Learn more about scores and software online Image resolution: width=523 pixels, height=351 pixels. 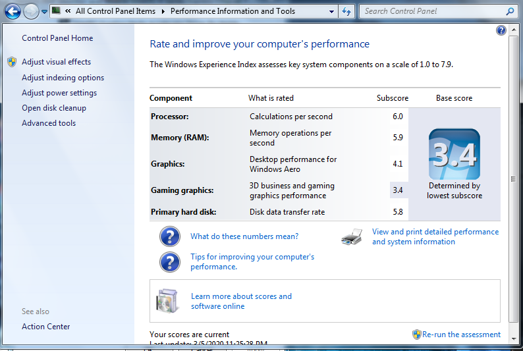pos(241,301)
